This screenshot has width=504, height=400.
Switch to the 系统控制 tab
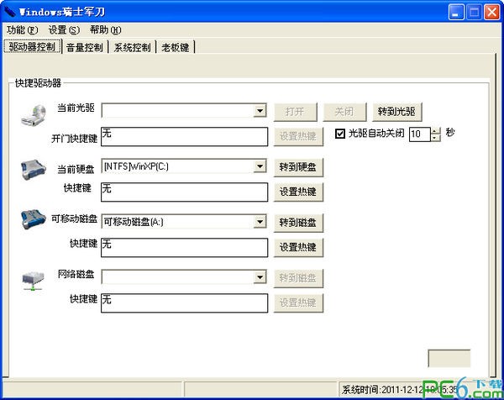(x=132, y=48)
